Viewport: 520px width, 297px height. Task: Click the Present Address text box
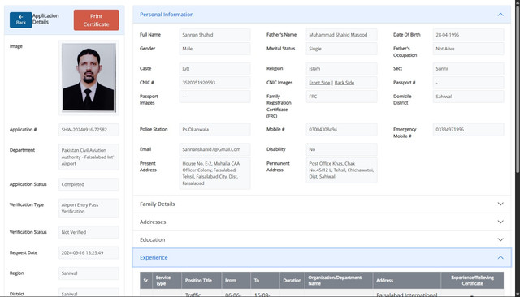click(x=214, y=173)
